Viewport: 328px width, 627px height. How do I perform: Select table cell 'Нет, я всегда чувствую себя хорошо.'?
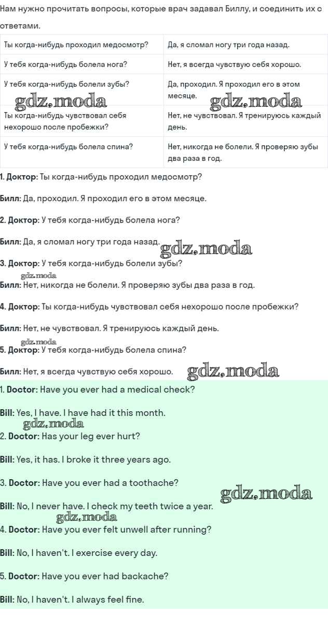point(234,64)
